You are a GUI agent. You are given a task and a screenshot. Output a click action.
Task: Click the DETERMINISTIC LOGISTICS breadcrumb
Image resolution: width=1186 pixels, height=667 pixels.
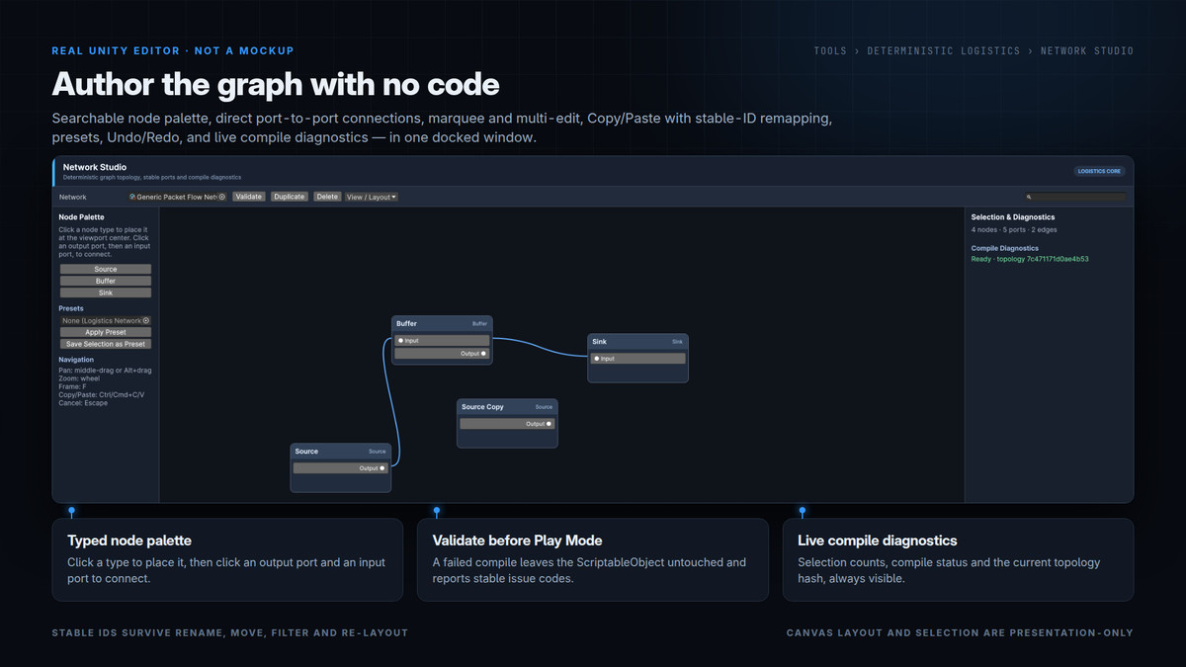[x=944, y=50]
